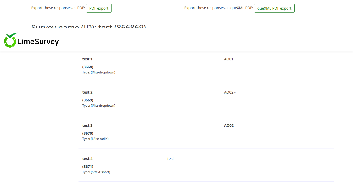Click the AO02 - answer for test 2
This screenshot has height=189, width=353.
229,92
